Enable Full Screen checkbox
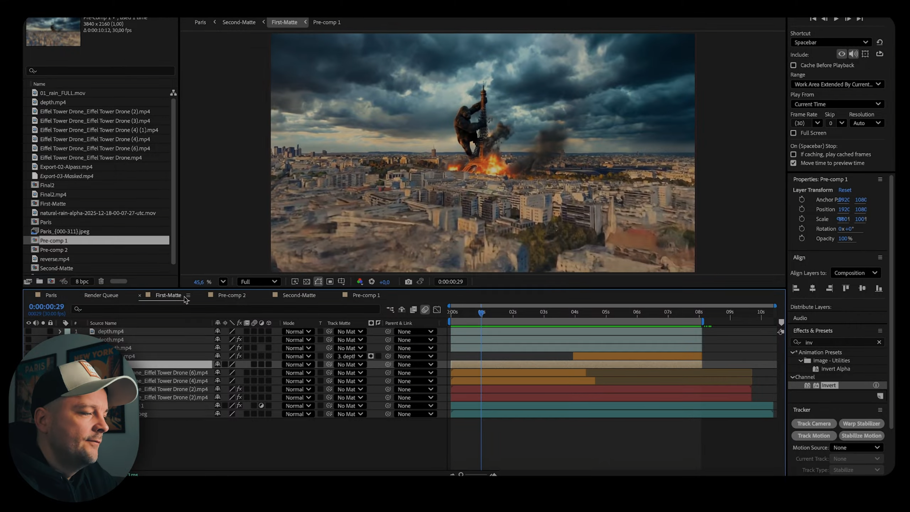Screen dimensions: 910x512 (793, 133)
